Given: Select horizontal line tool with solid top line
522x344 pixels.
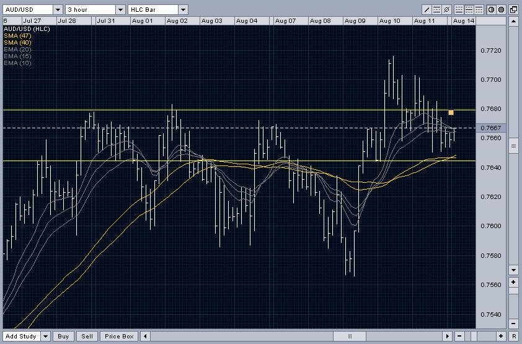Looking at the screenshot, I should pyautogui.click(x=479, y=10).
